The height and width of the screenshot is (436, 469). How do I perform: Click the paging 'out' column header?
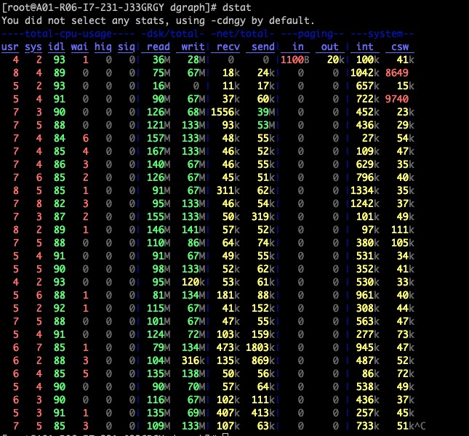tap(329, 47)
